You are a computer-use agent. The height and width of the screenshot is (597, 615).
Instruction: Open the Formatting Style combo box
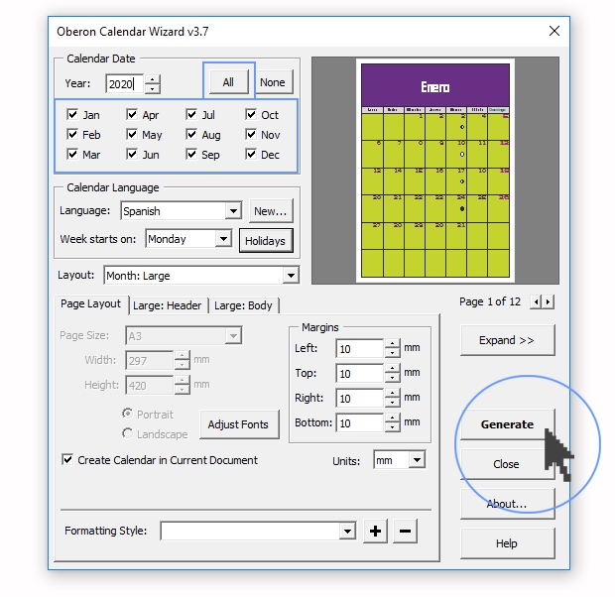[347, 532]
